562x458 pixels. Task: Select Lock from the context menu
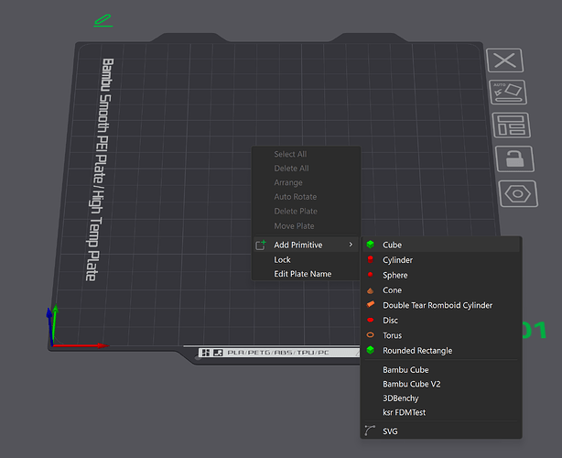tap(306, 259)
